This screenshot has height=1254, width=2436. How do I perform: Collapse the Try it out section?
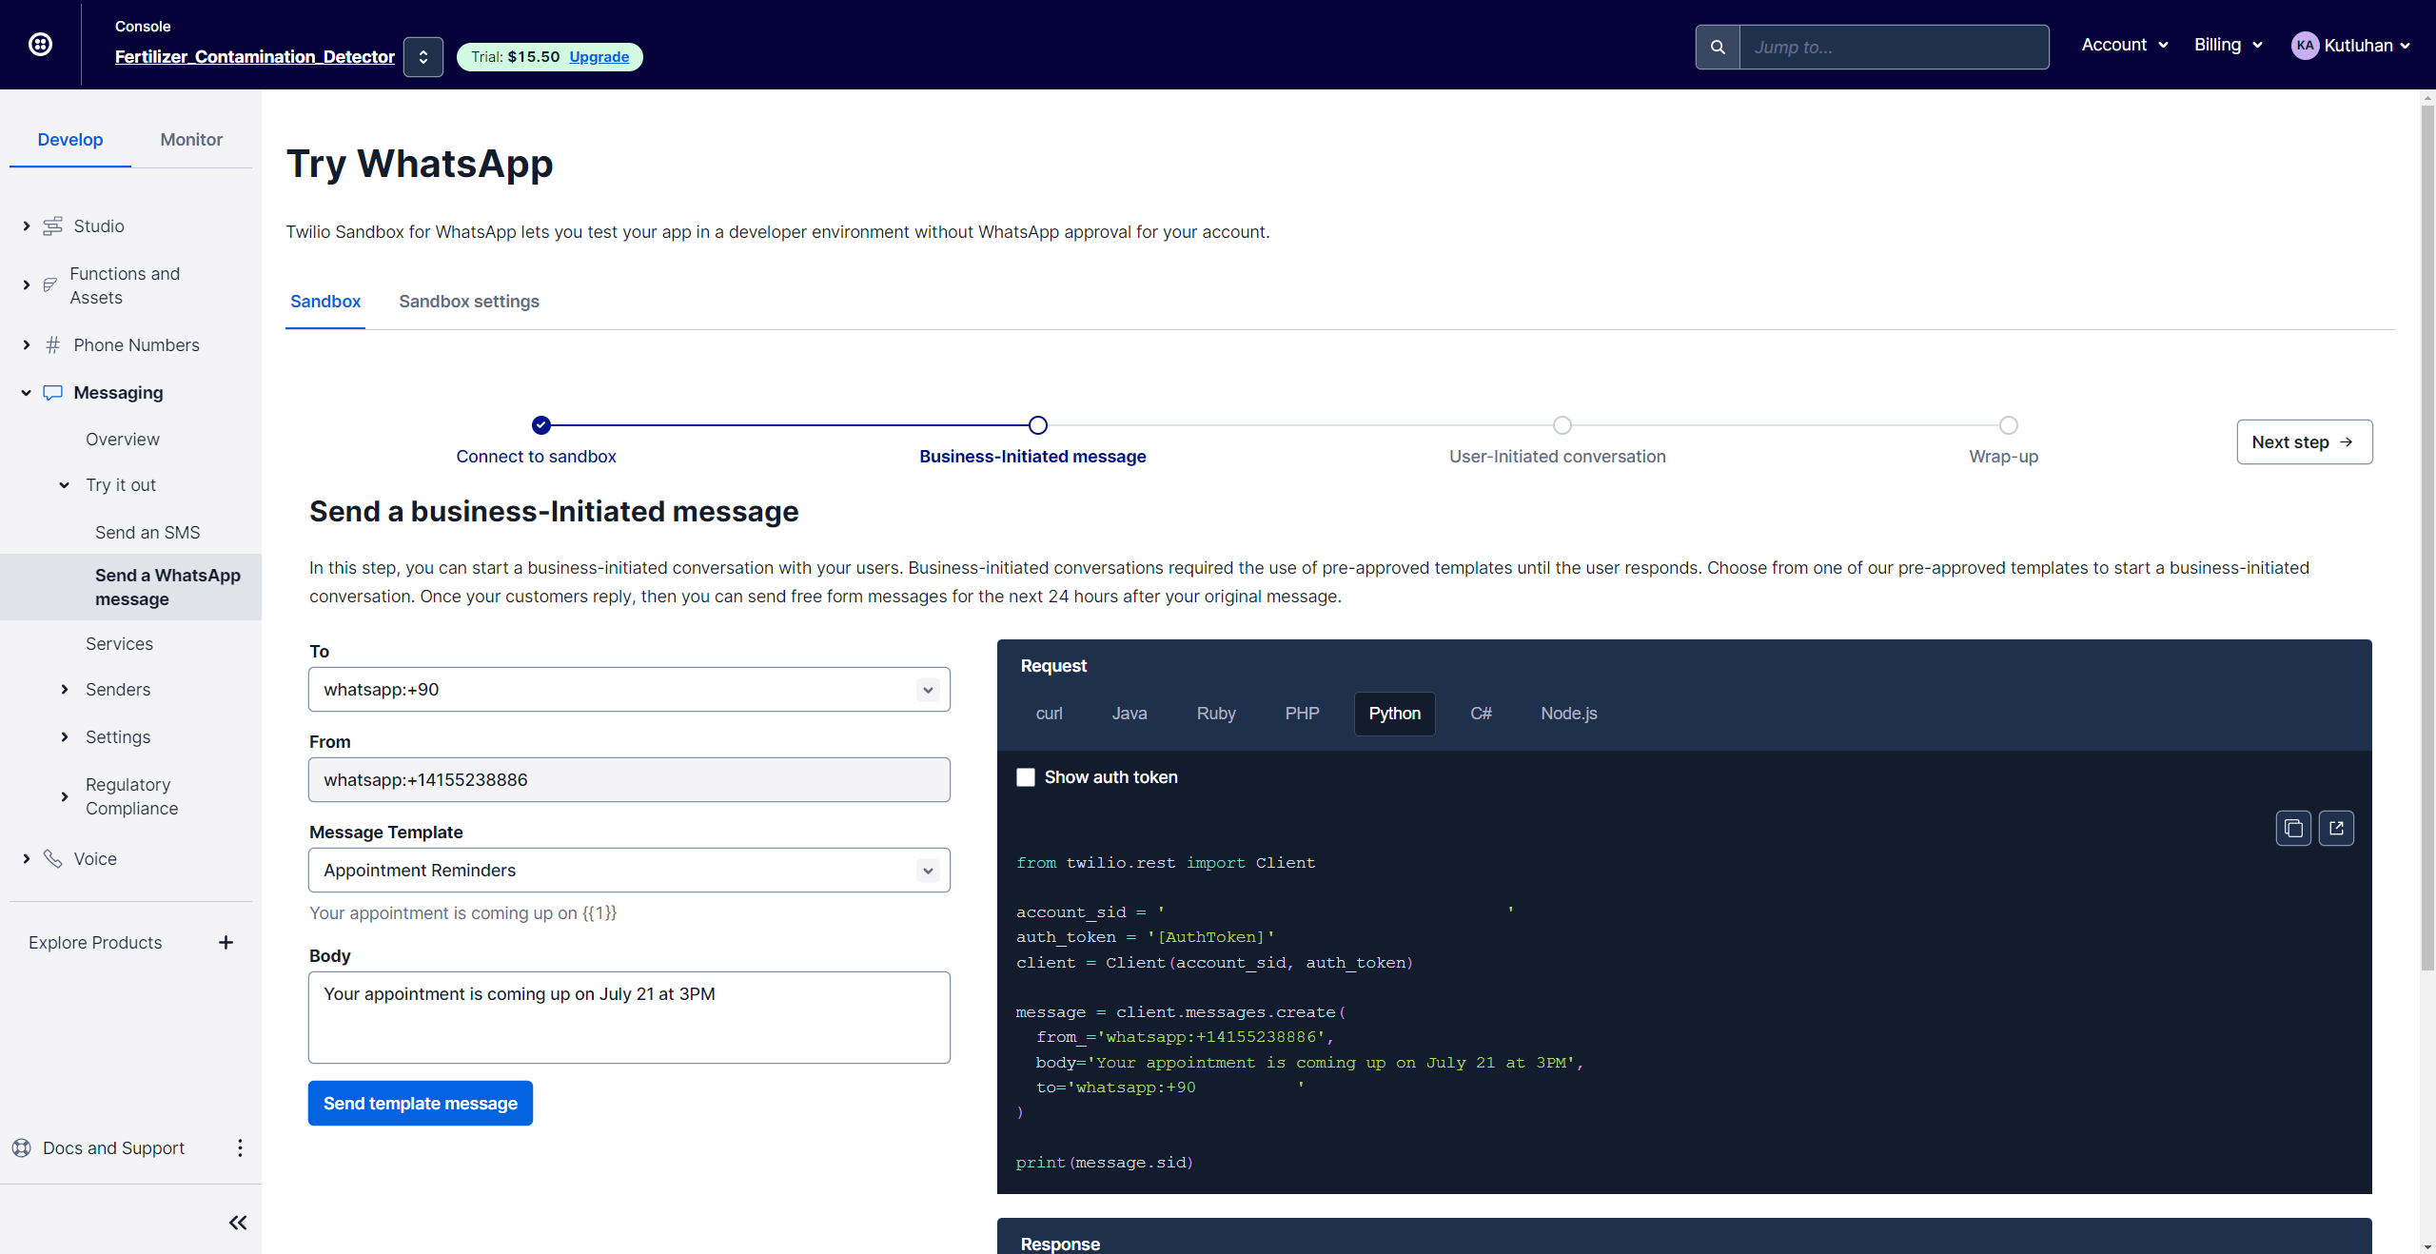(x=63, y=485)
